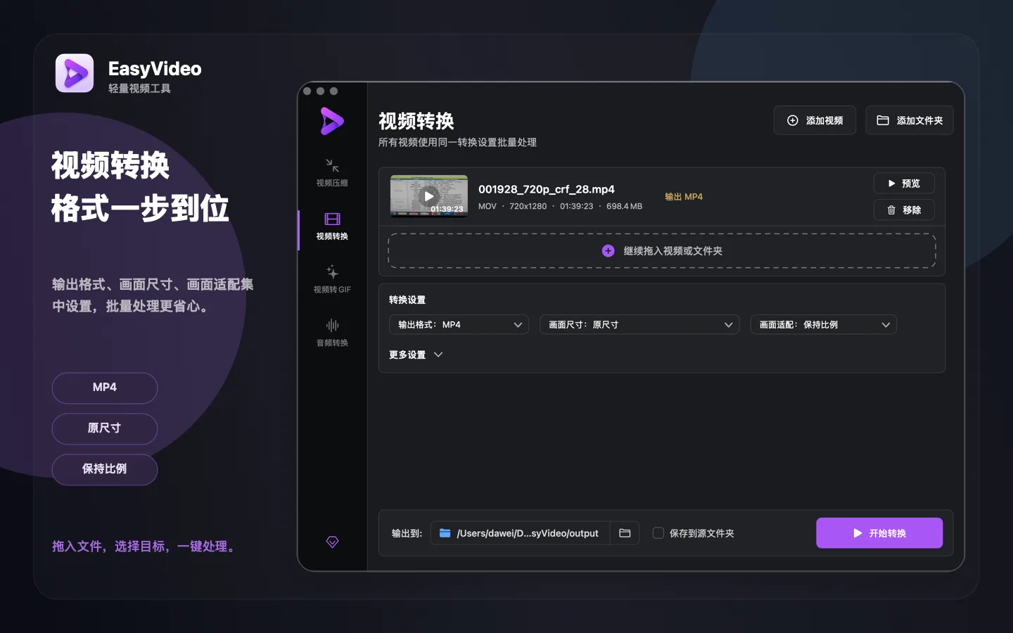Click the 698.4 MB file size text
The height and width of the screenshot is (633, 1013).
point(625,207)
